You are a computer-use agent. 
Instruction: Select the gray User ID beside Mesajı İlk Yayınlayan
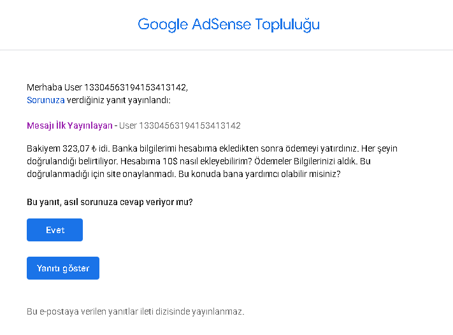[180, 125]
